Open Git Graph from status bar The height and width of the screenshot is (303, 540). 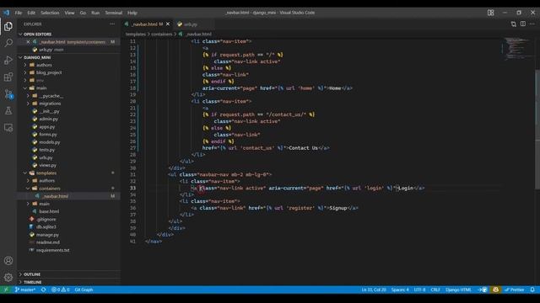(x=84, y=290)
